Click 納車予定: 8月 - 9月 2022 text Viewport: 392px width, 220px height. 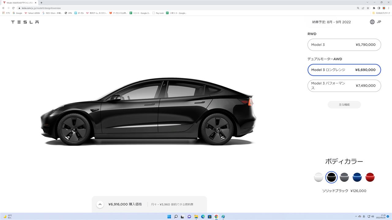click(x=331, y=22)
